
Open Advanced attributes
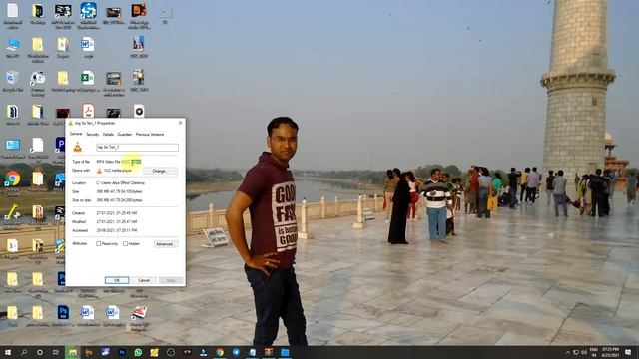165,244
